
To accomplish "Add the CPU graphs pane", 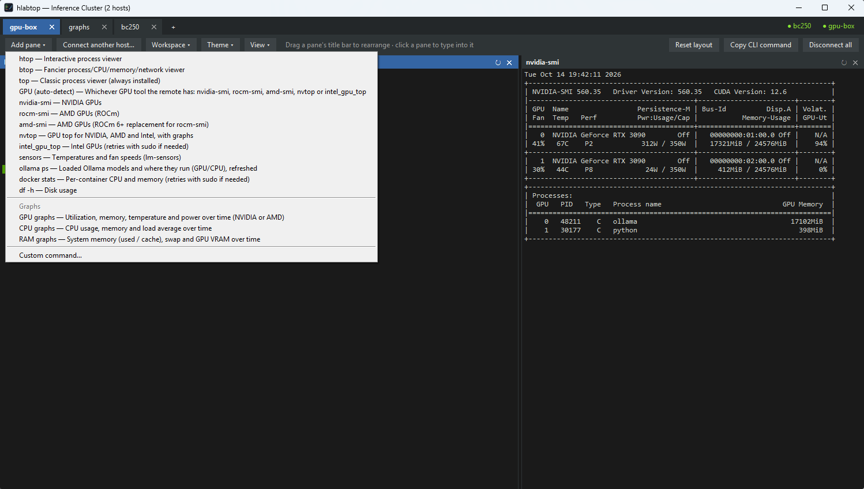I will (x=191, y=228).
